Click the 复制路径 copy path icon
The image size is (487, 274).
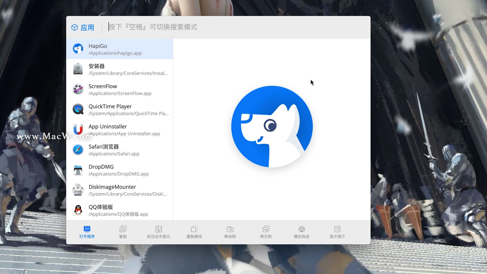coord(194,229)
